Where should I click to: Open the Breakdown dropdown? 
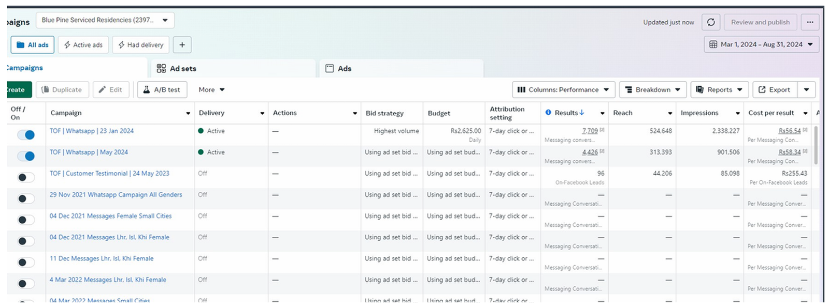(653, 89)
